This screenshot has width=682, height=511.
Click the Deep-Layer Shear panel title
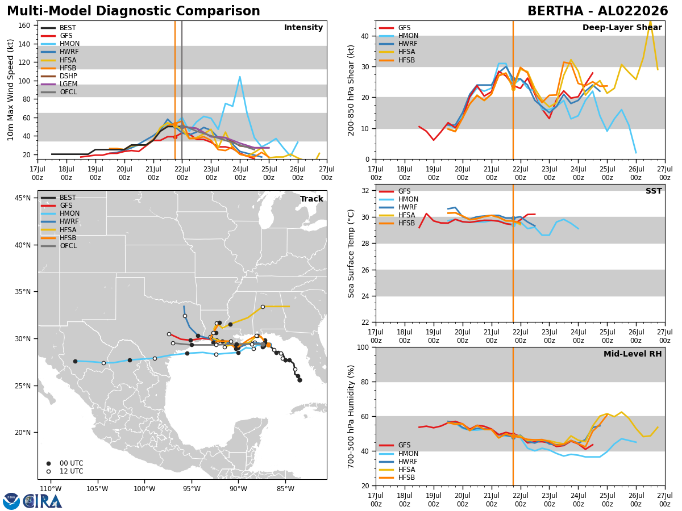point(622,28)
